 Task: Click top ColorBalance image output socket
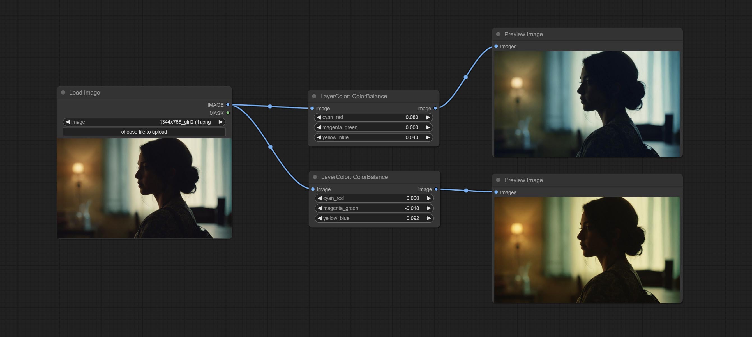pos(435,108)
